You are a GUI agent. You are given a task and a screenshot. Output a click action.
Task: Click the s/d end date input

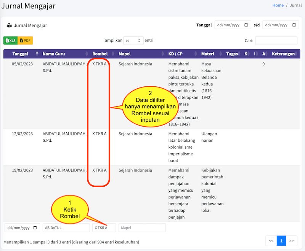[x=281, y=25]
